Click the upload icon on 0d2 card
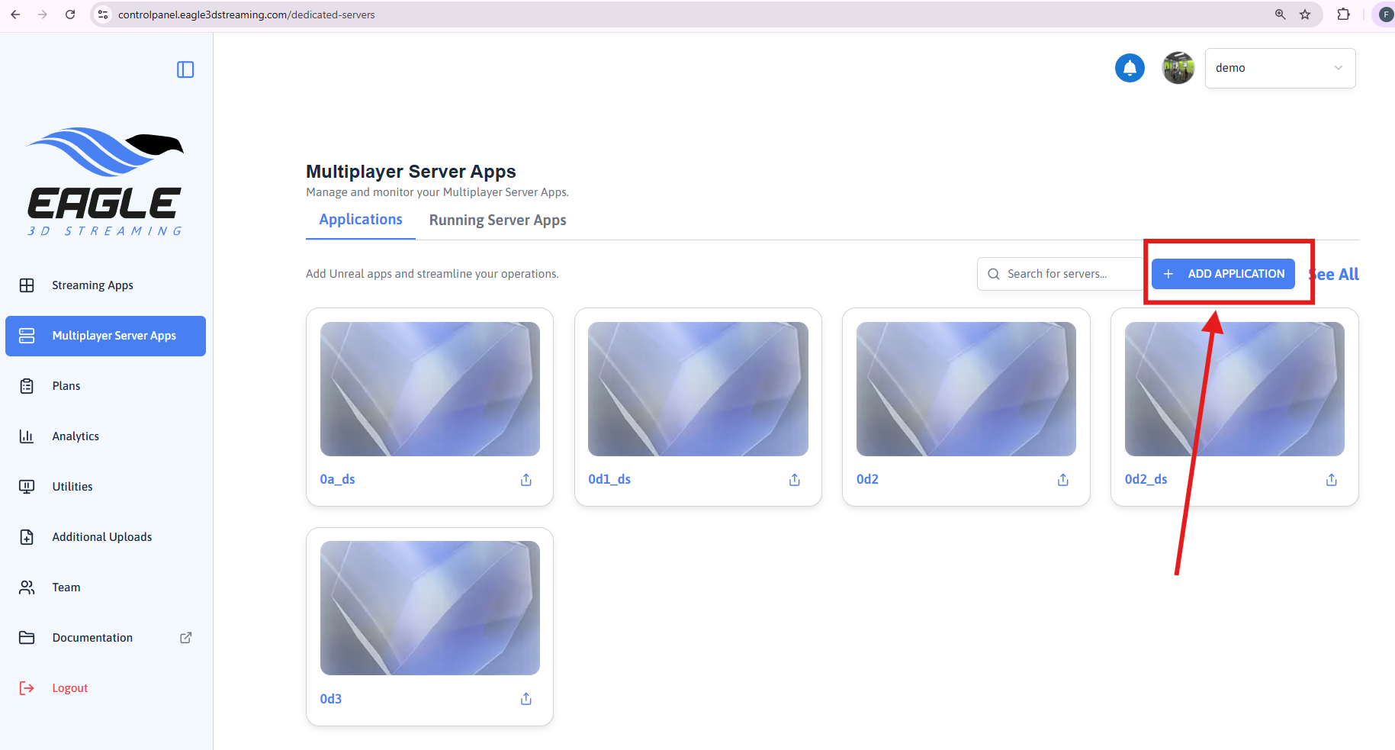1395x750 pixels. (x=1063, y=480)
